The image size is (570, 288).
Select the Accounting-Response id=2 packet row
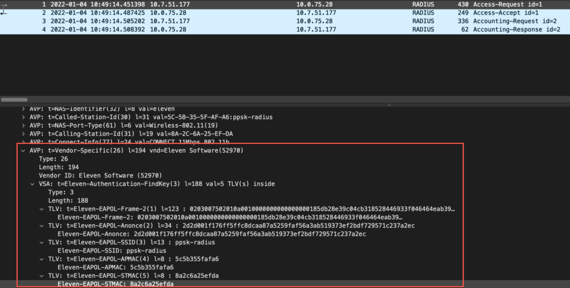tap(278, 29)
